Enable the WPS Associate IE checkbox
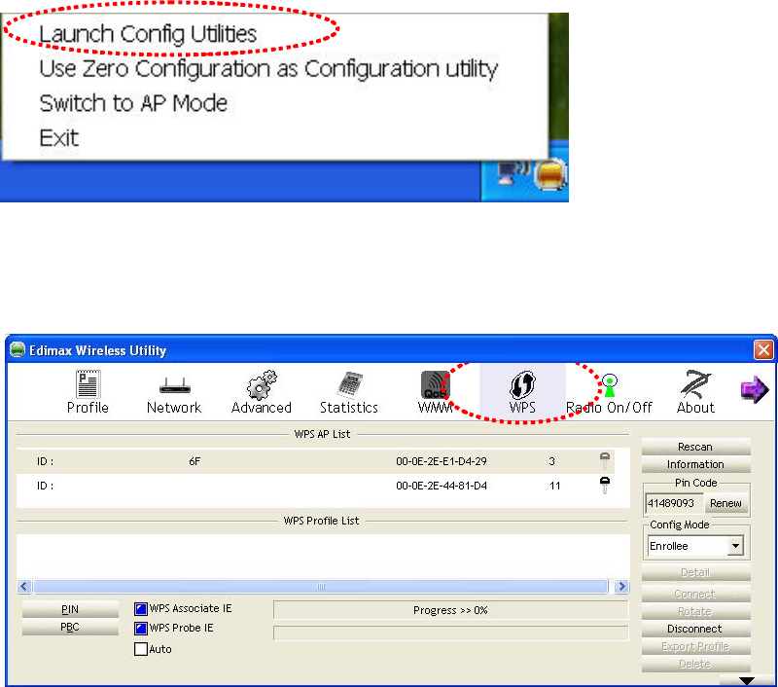778x687 pixels. 141,608
